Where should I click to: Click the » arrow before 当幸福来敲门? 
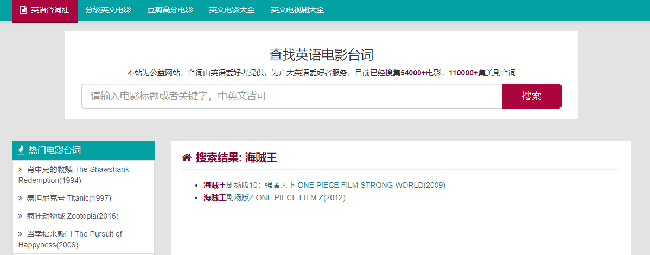20,234
